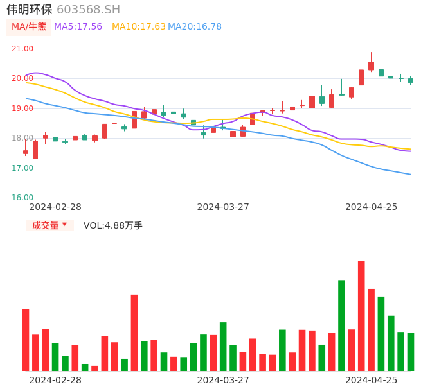
Task: Click the 17.00 price axis label
Action: 22,168
